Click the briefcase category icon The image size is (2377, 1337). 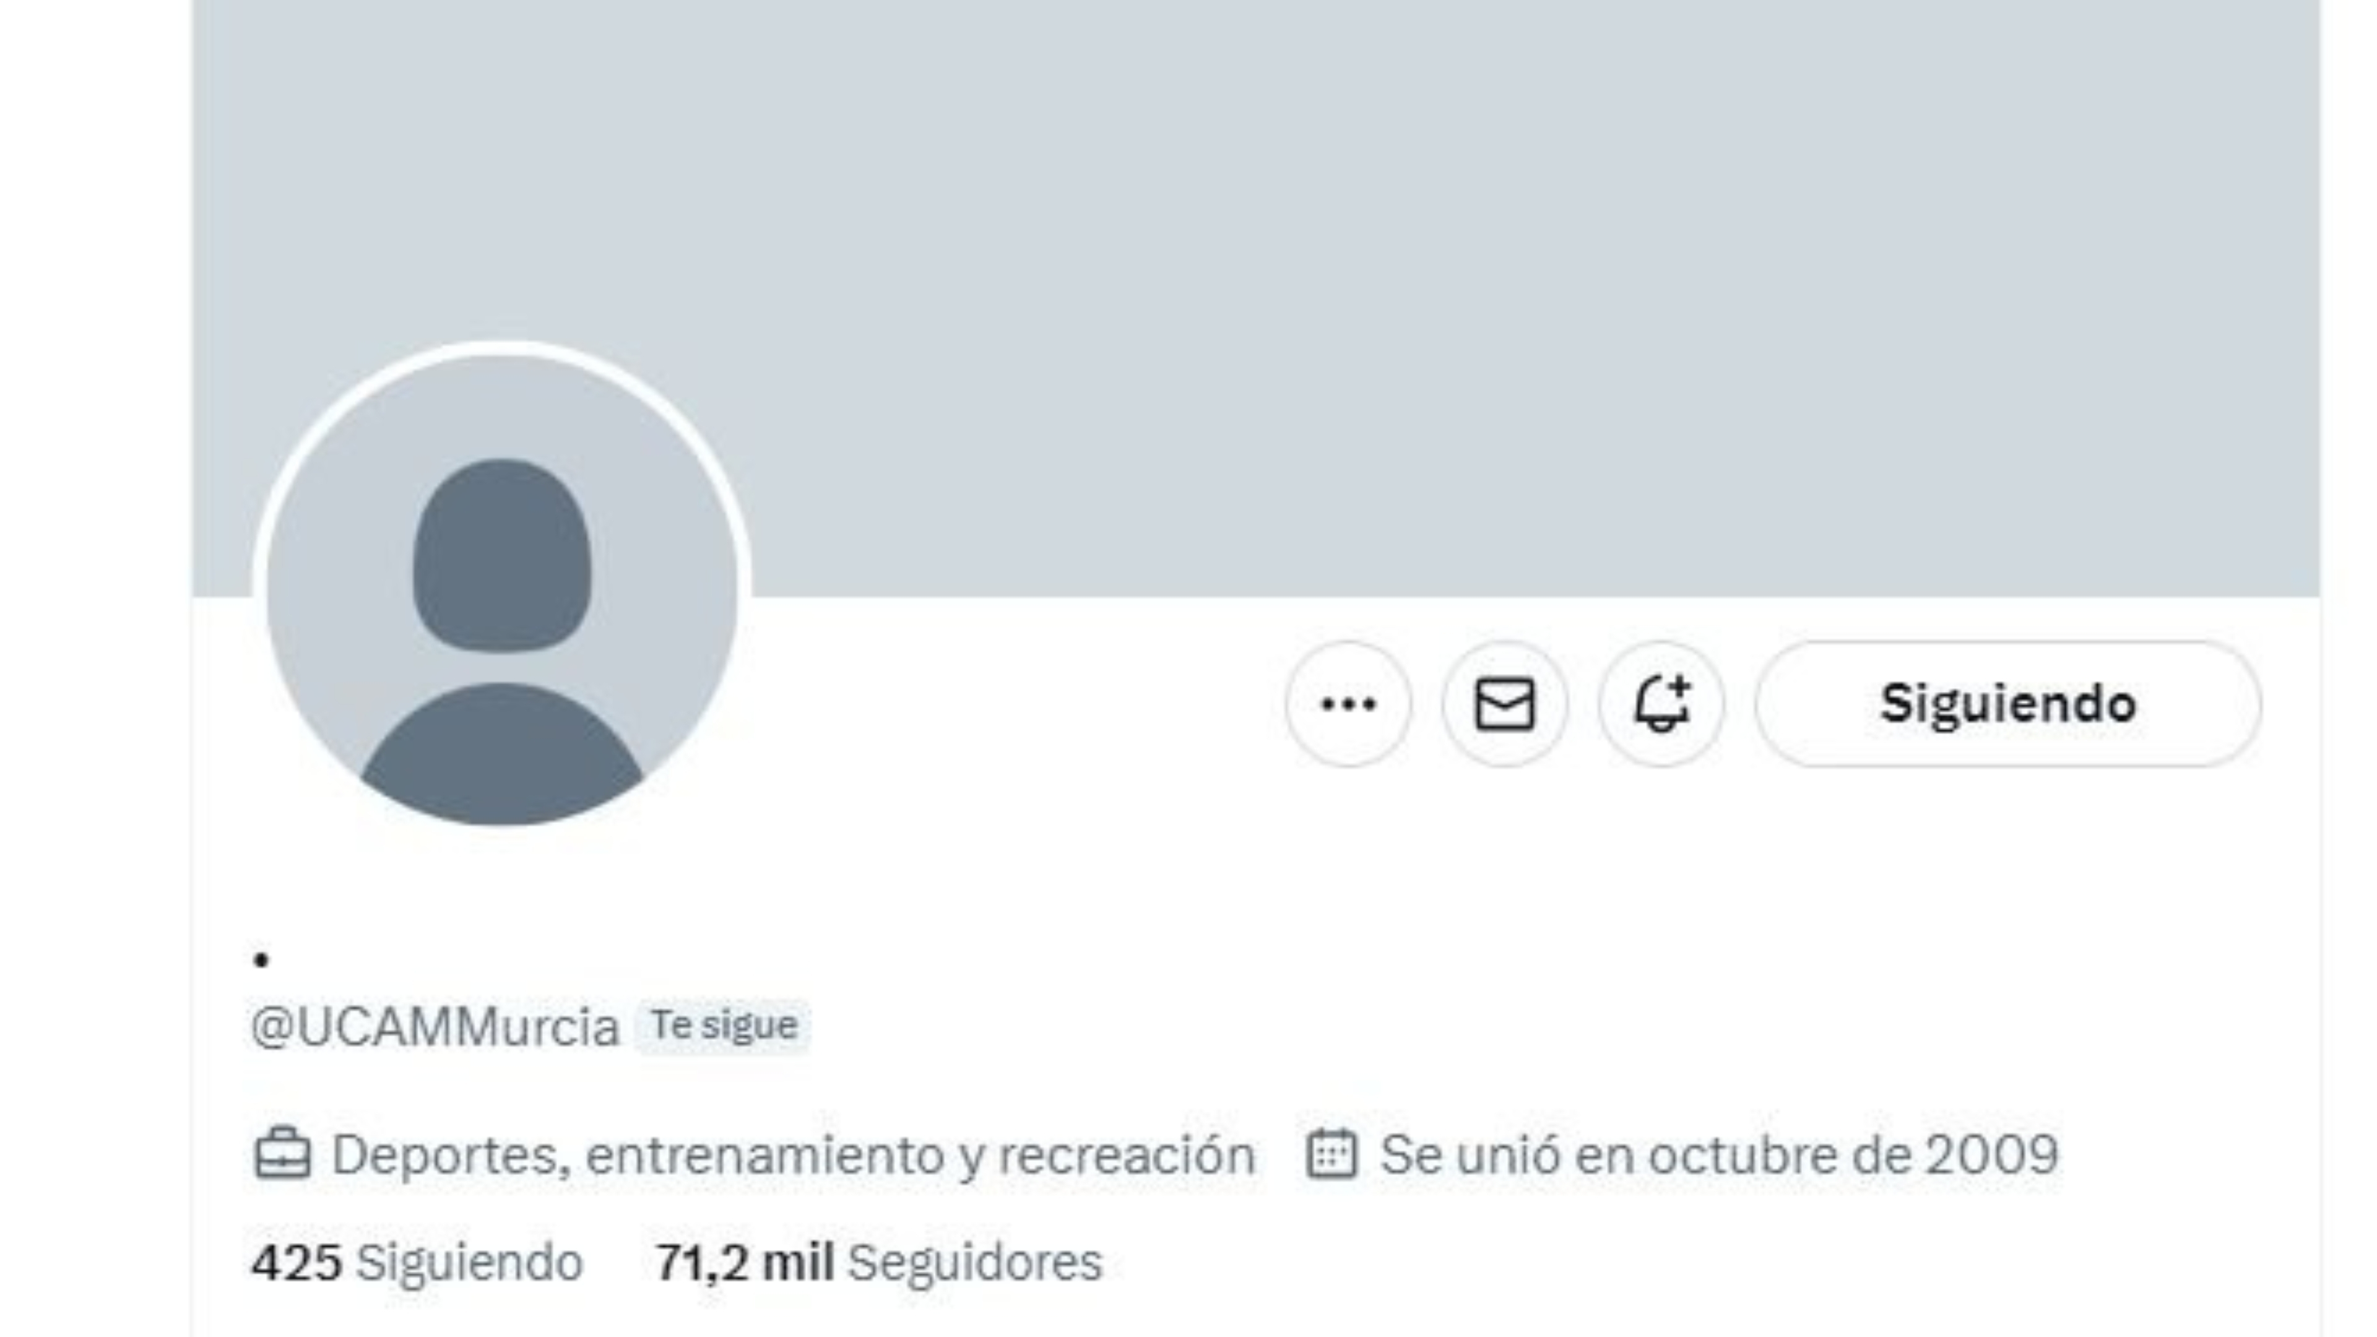(x=282, y=1154)
